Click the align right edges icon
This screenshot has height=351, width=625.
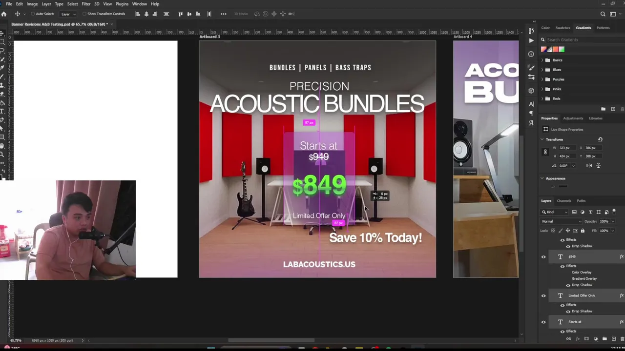tap(155, 14)
